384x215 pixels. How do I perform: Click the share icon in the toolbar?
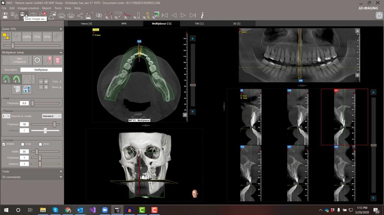tap(80, 15)
